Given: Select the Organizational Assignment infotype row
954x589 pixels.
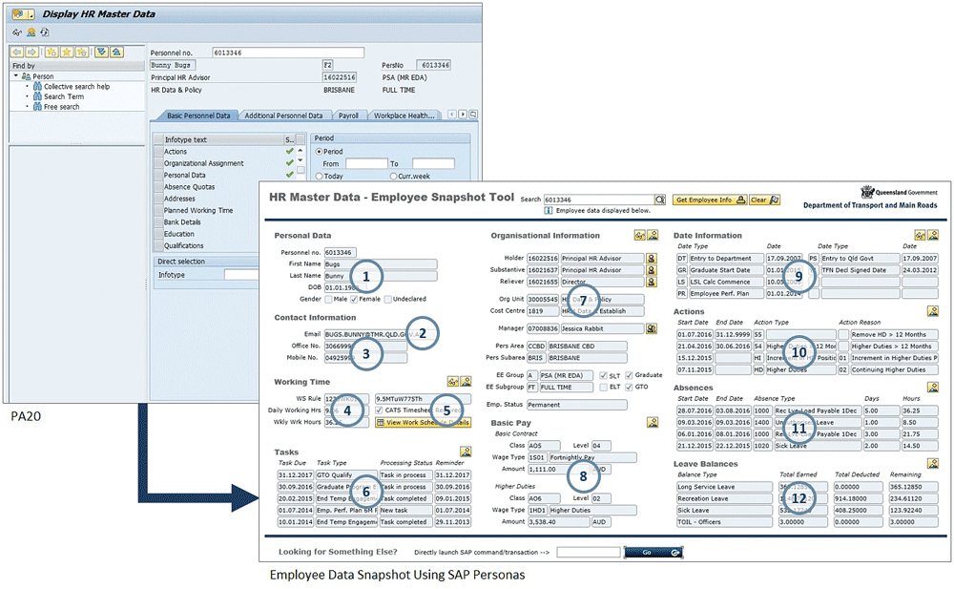Looking at the screenshot, I should pos(224,163).
